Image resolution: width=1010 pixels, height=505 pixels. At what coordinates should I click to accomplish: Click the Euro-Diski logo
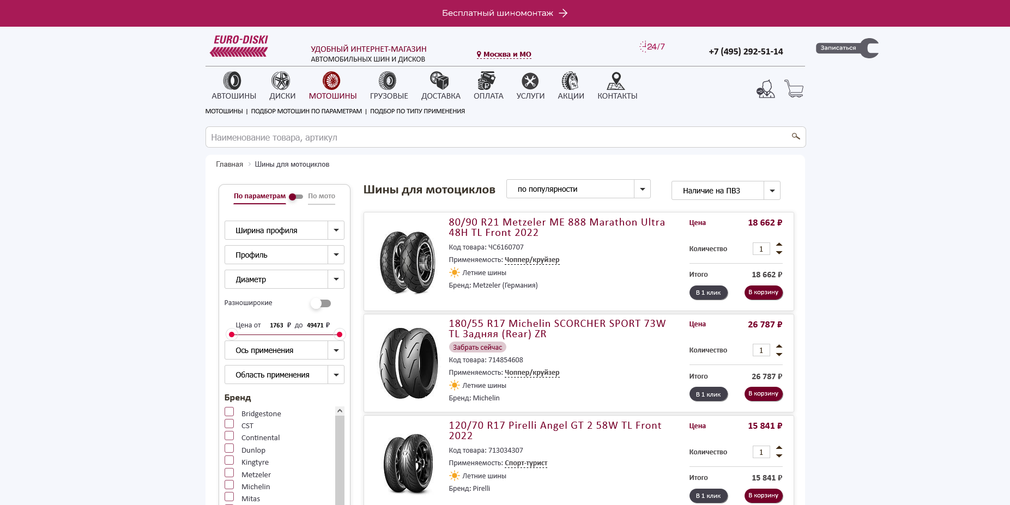click(x=239, y=46)
